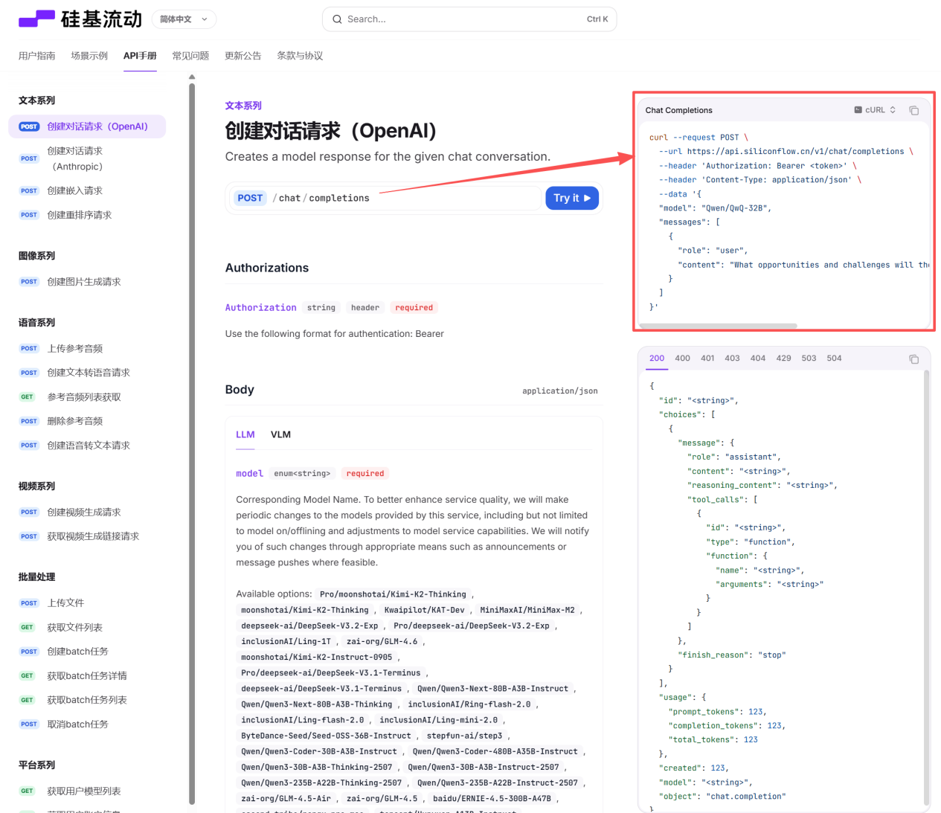
Task: Click the response panel vertical scrollbar
Action: click(x=926, y=588)
